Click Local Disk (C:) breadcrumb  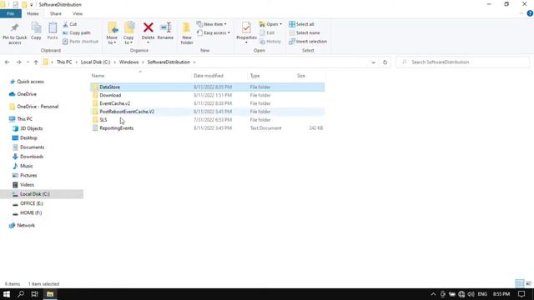[x=95, y=62]
